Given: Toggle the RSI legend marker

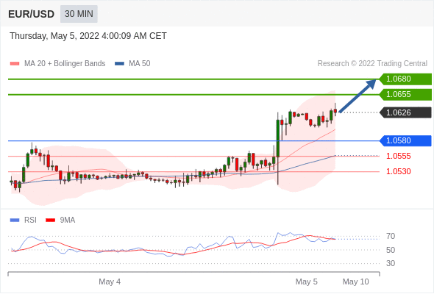Looking at the screenshot, I should [x=15, y=220].
